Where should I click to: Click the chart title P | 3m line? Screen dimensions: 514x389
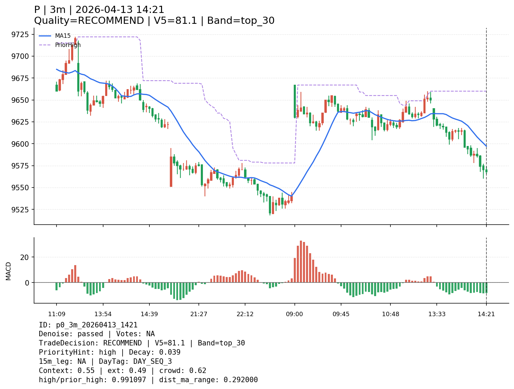click(x=99, y=10)
